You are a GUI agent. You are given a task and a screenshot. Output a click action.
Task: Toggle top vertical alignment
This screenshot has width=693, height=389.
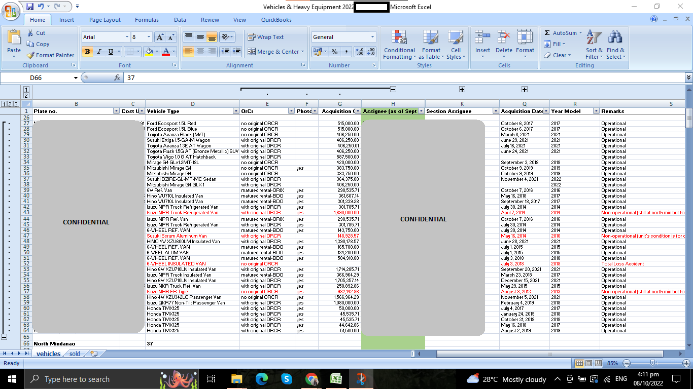click(189, 37)
